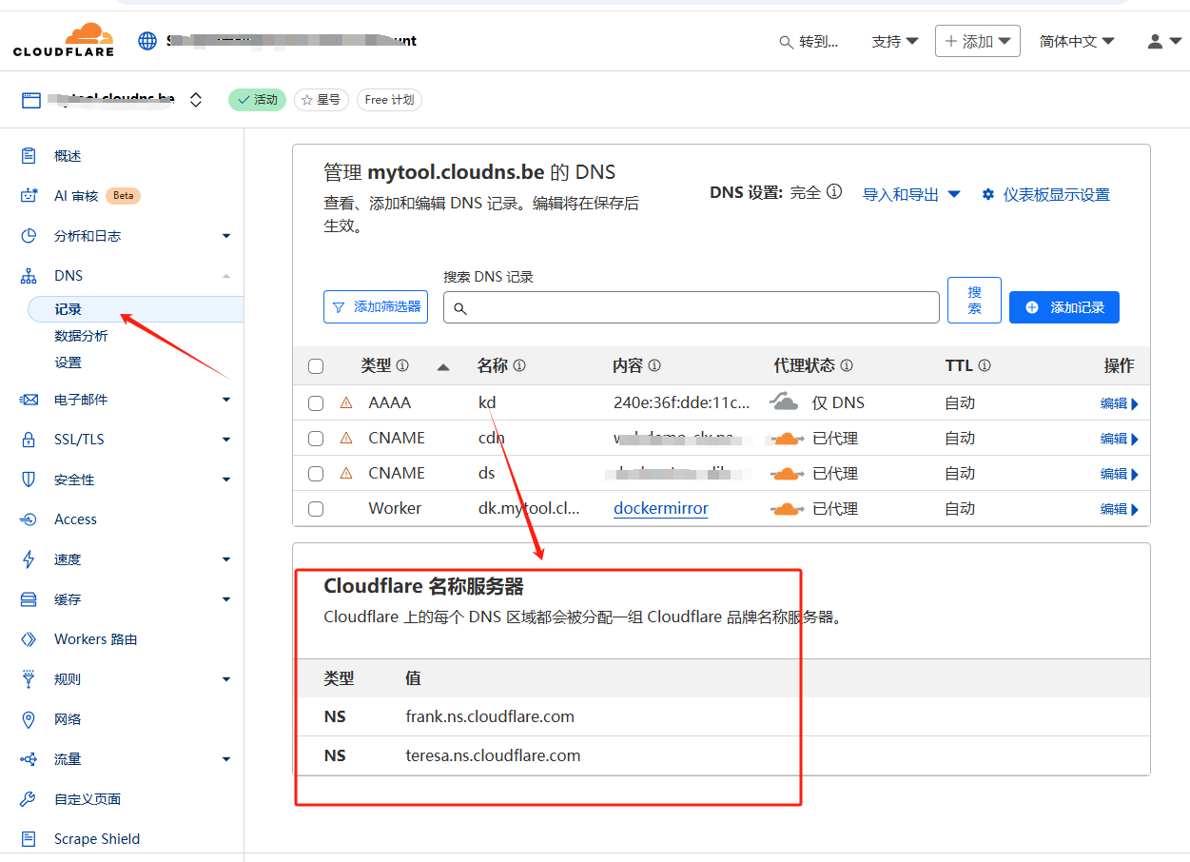Screen dimensions: 1190x862
Task: Click the 添加记录 button
Action: click(x=1064, y=307)
